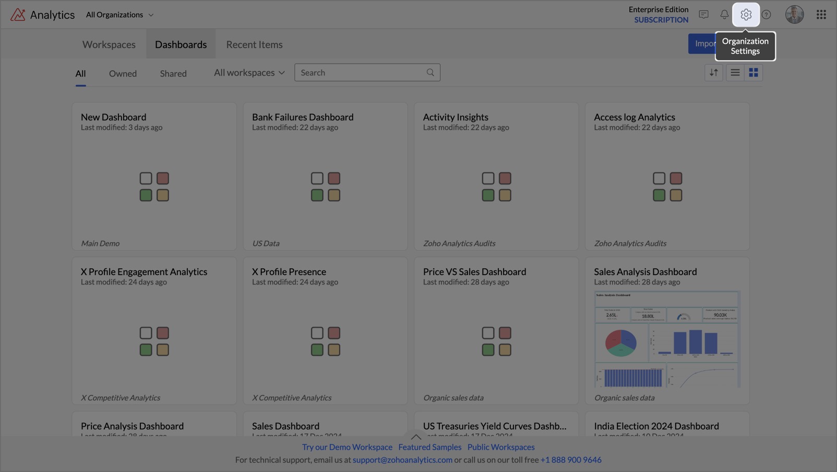
Task: Expand the All Organizations dropdown
Action: (x=120, y=15)
